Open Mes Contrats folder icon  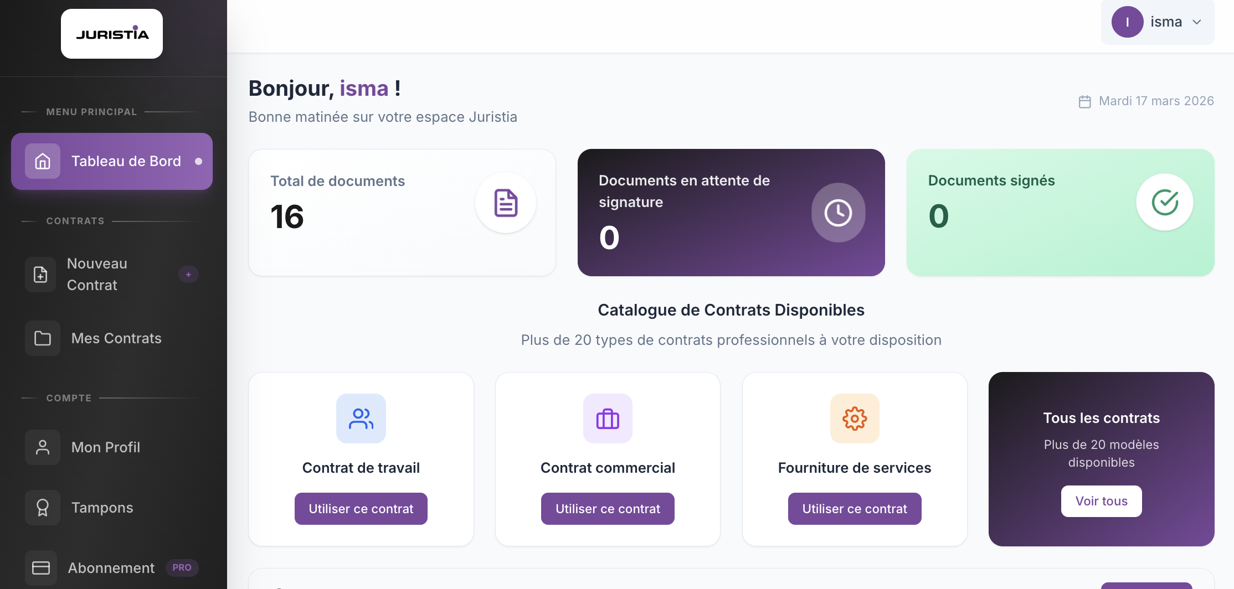pyautogui.click(x=43, y=338)
